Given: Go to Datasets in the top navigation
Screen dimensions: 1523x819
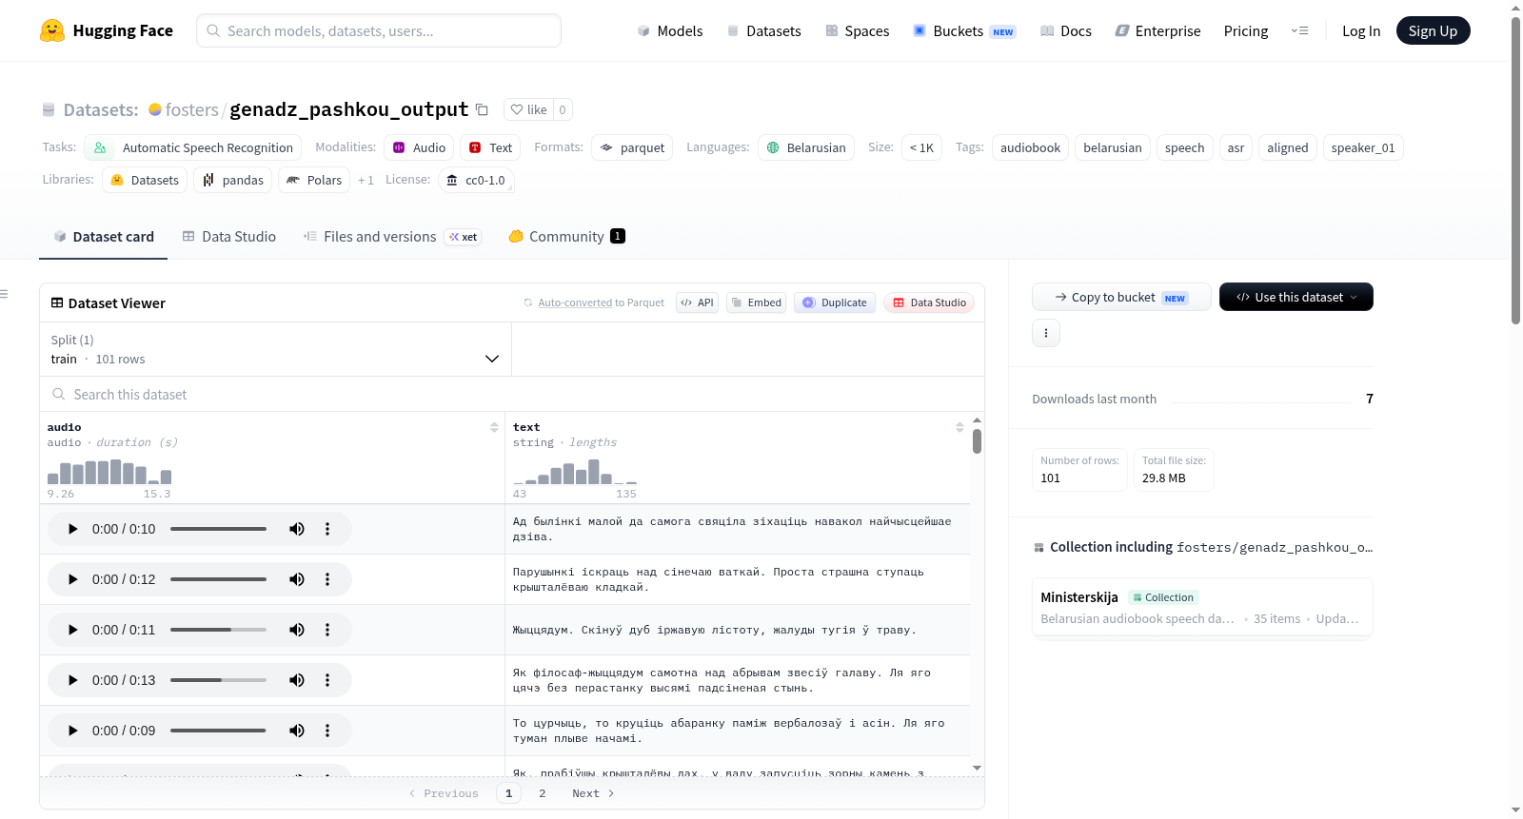Looking at the screenshot, I should [763, 30].
